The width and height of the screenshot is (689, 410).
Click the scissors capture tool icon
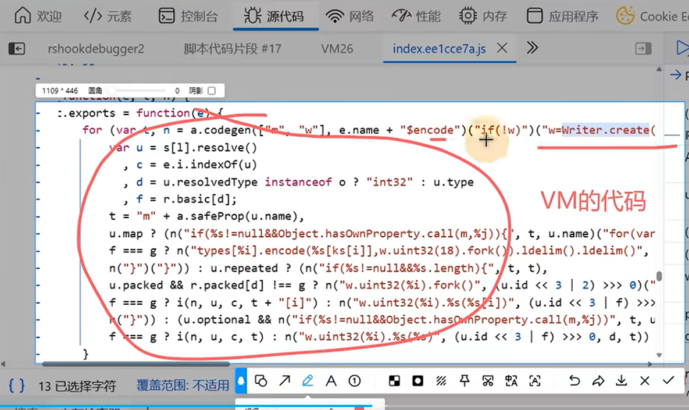point(488,380)
